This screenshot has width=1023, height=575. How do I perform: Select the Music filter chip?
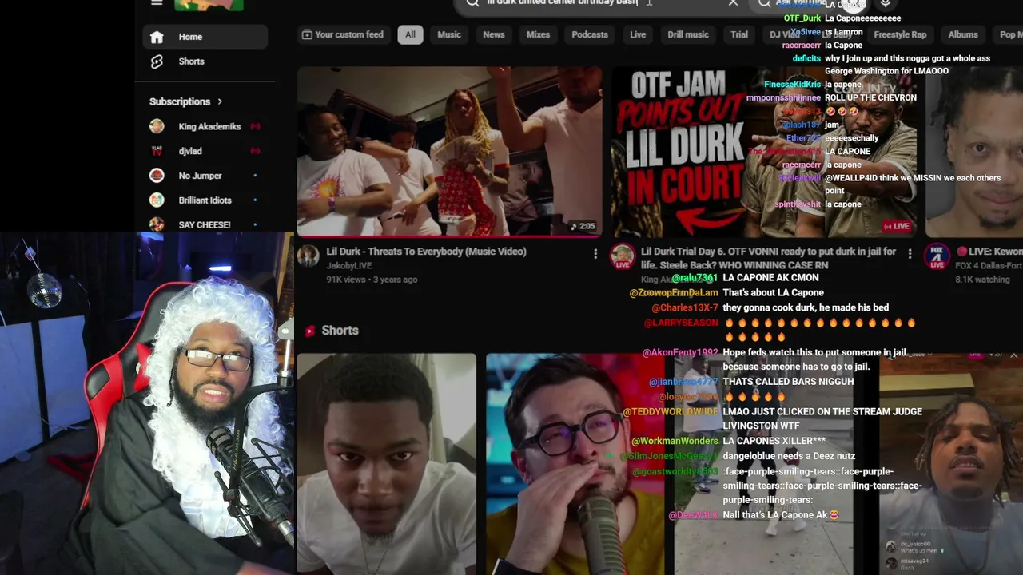pos(449,34)
